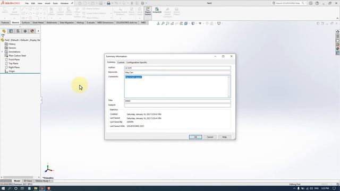Viewport: 340px width, 191px height.
Task: Click the Comments box vertical scrollbar
Action: 228,86
